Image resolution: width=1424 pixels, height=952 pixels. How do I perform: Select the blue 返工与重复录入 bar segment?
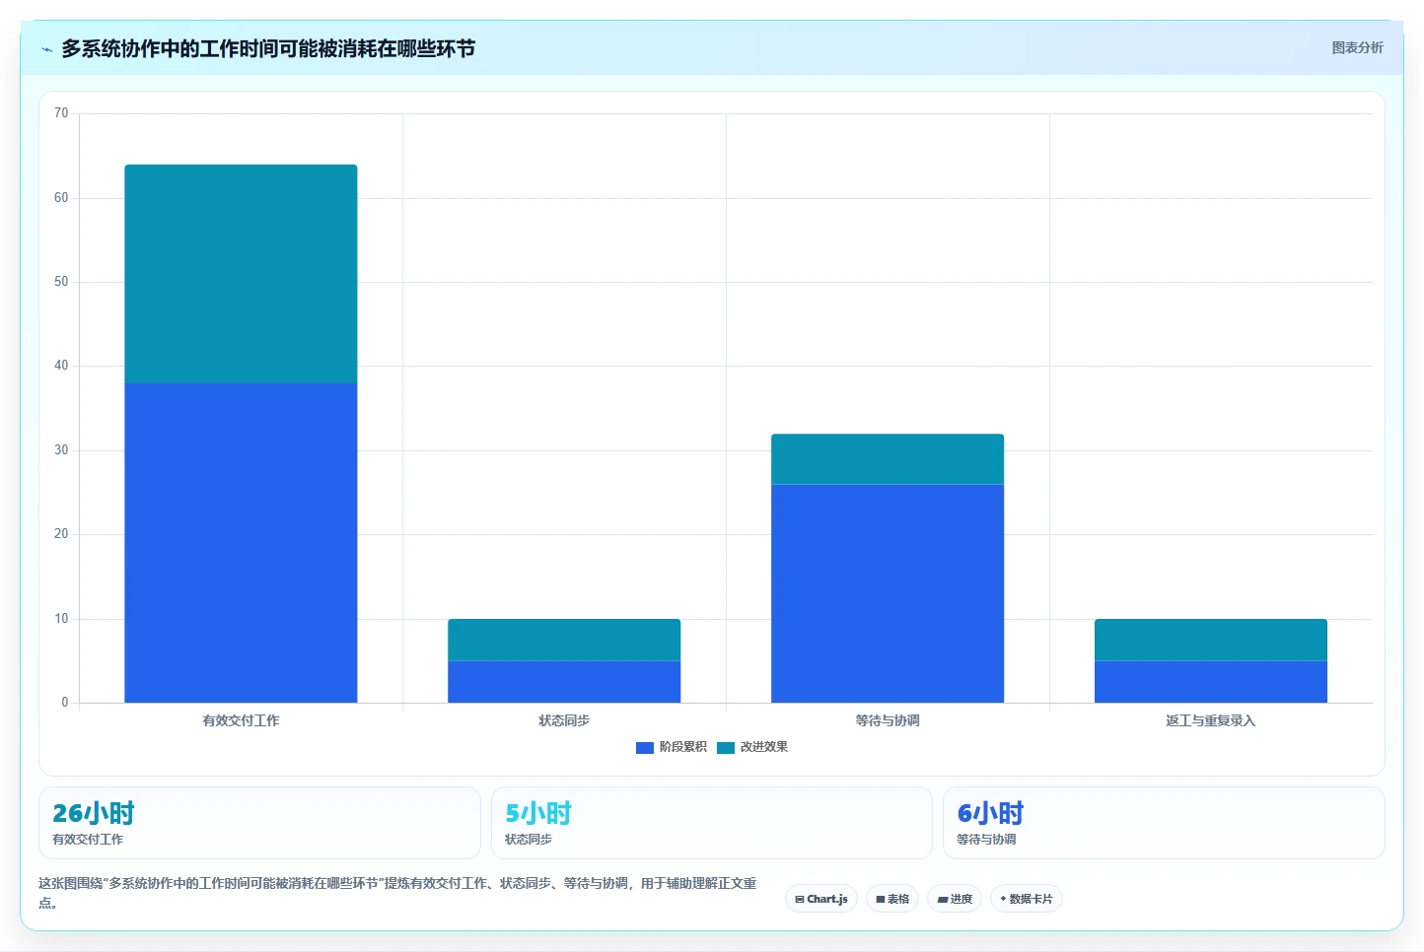1211,682
